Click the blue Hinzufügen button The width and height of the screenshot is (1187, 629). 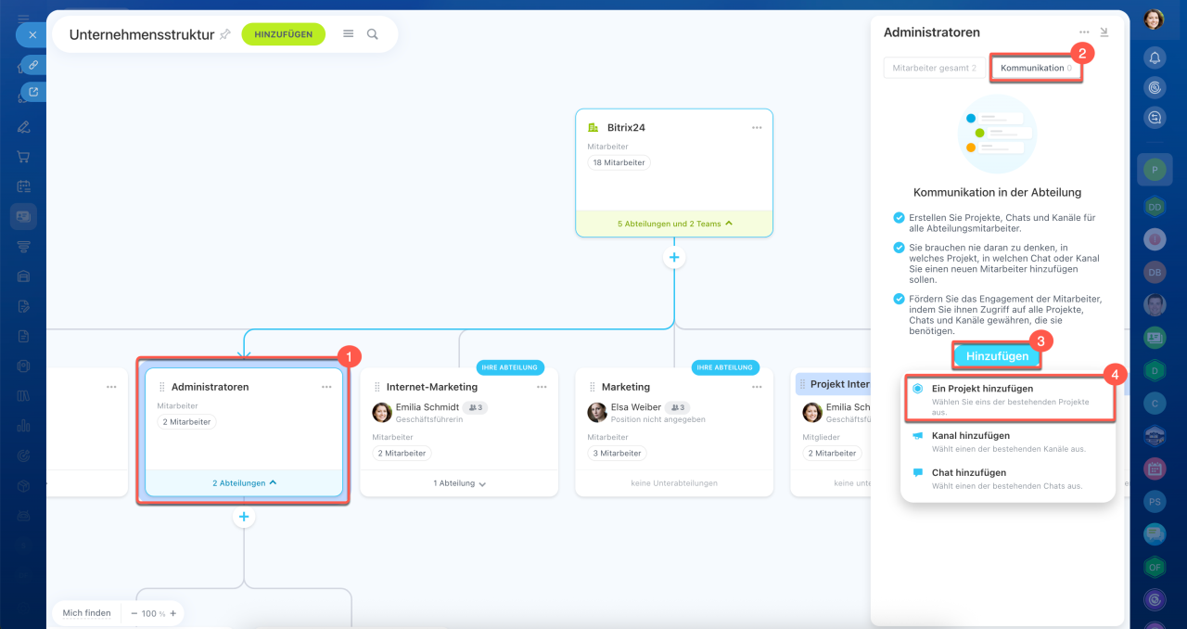point(997,356)
